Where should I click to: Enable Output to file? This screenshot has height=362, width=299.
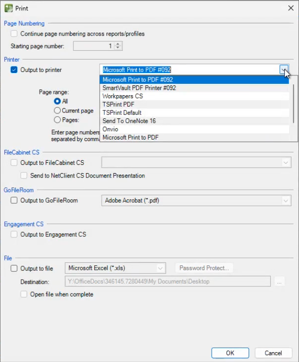click(x=14, y=268)
